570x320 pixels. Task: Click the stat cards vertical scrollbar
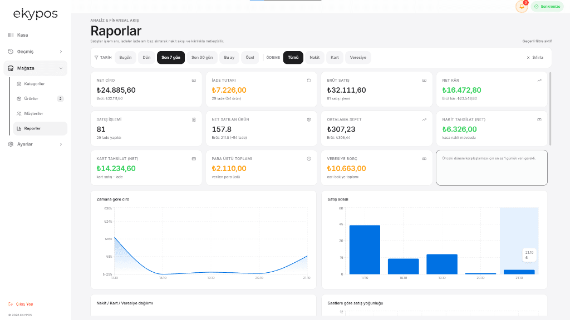pos(550,109)
